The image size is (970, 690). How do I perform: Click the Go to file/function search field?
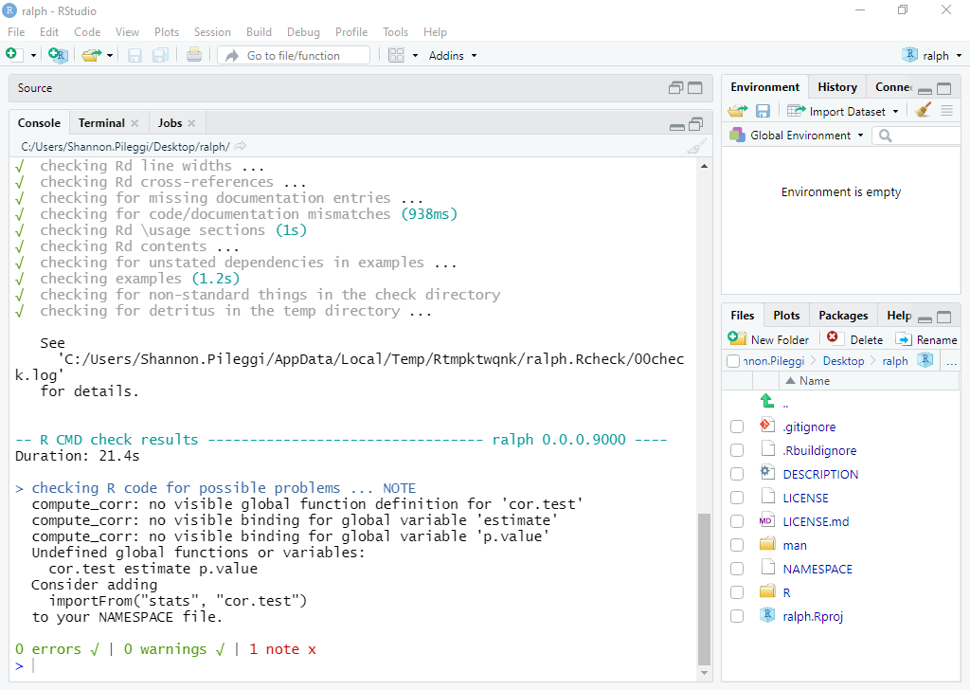[x=294, y=56]
